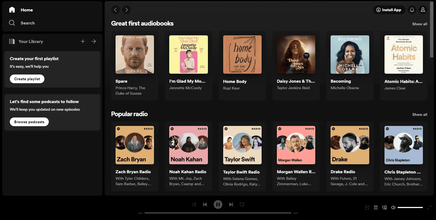Click the author name 'Rupi Kaur'
This screenshot has width=436, height=220.
coord(231,88)
